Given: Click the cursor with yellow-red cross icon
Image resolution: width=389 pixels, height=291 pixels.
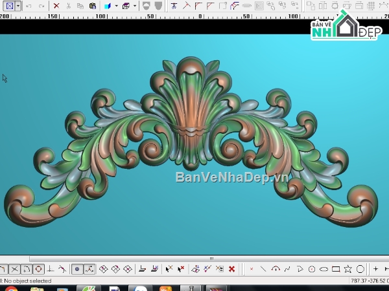Looking at the screenshot, I should pyautogui.click(x=169, y=269).
